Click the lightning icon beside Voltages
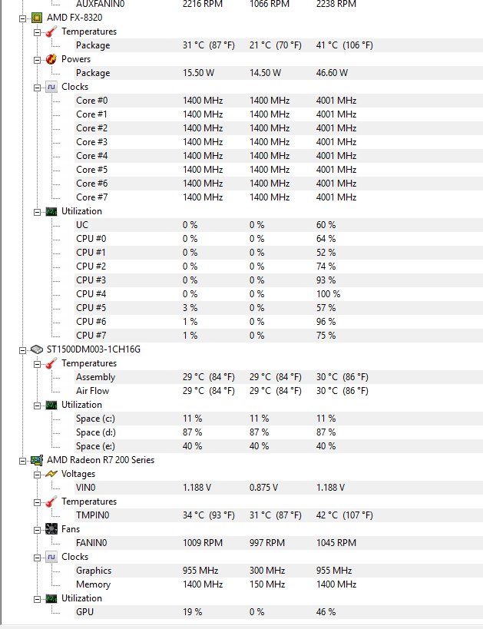This screenshot has height=629, width=483. pos(51,474)
